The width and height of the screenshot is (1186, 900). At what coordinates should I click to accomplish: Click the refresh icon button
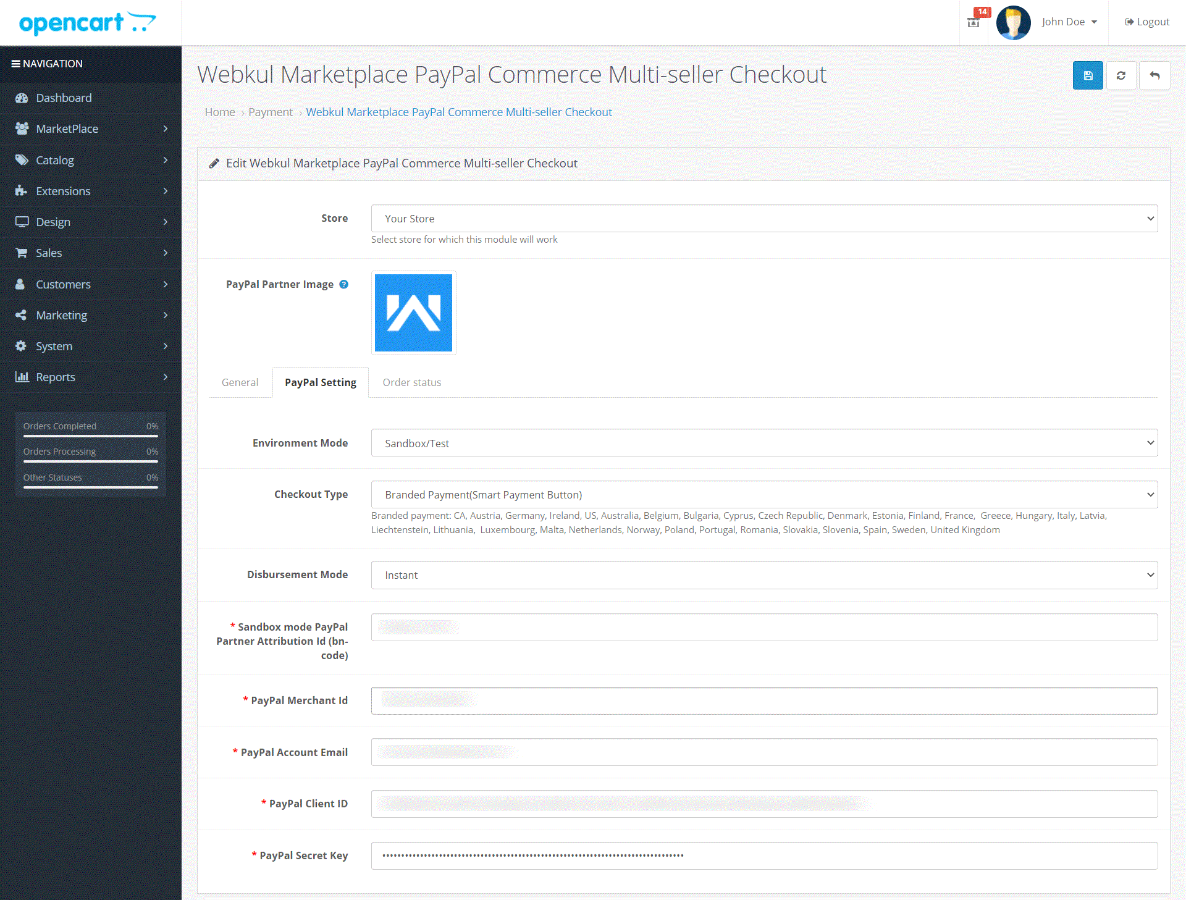1121,75
